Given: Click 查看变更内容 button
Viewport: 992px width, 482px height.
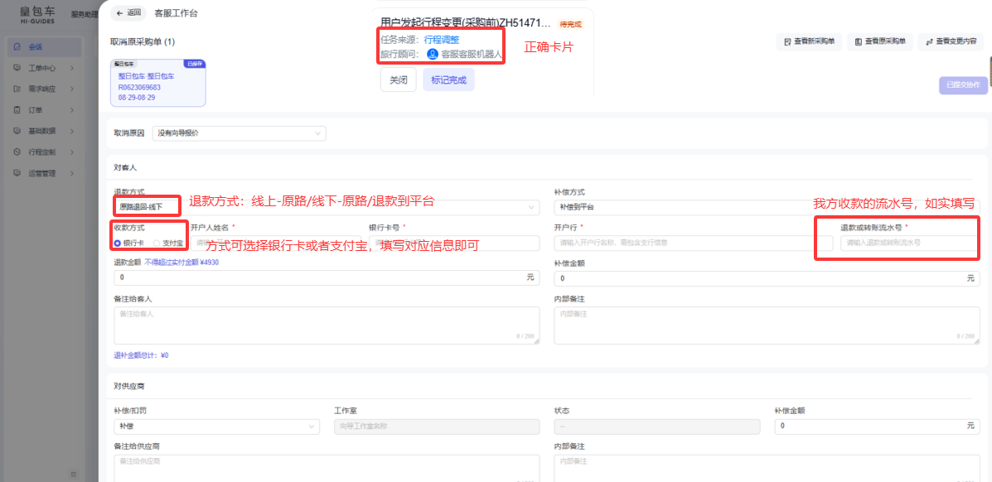Looking at the screenshot, I should click(x=951, y=41).
